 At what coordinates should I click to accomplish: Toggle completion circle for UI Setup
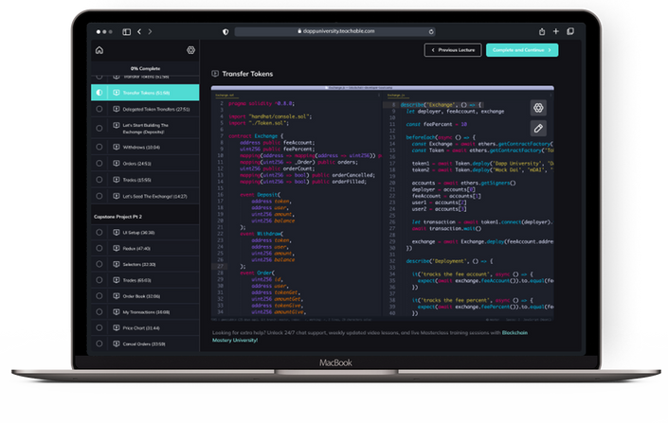coord(99,233)
